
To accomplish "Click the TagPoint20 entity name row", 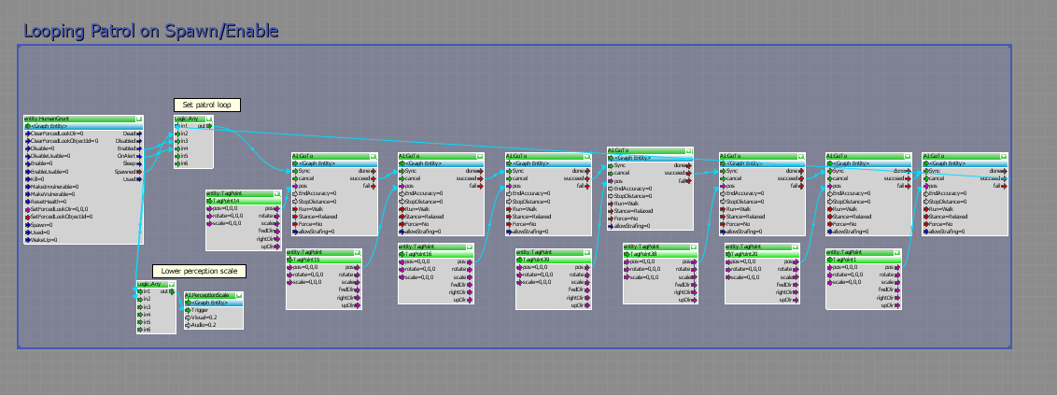I will pyautogui.click(x=763, y=254).
